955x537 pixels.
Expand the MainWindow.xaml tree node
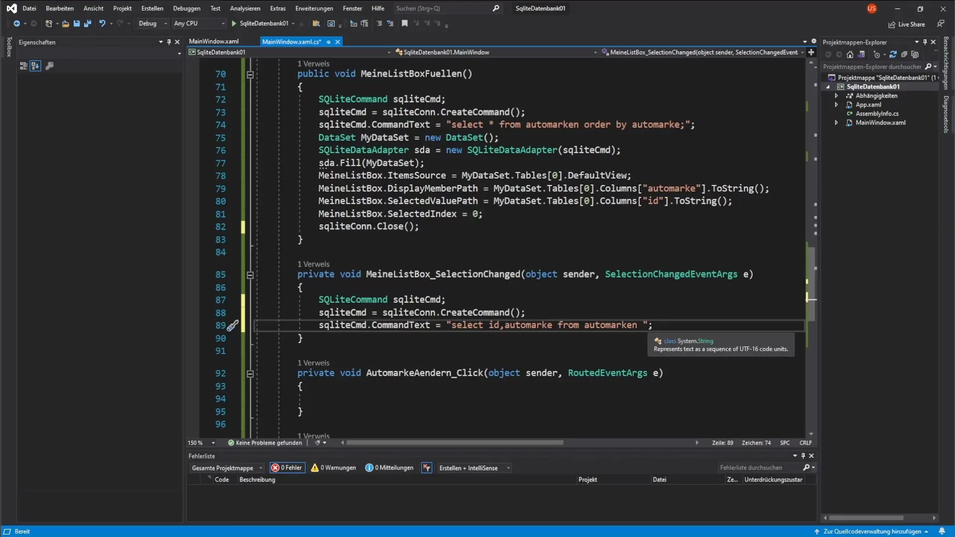point(836,123)
